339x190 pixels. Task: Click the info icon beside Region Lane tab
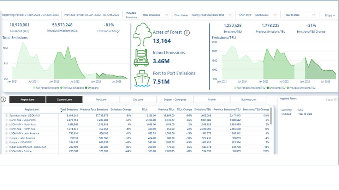click(3, 99)
